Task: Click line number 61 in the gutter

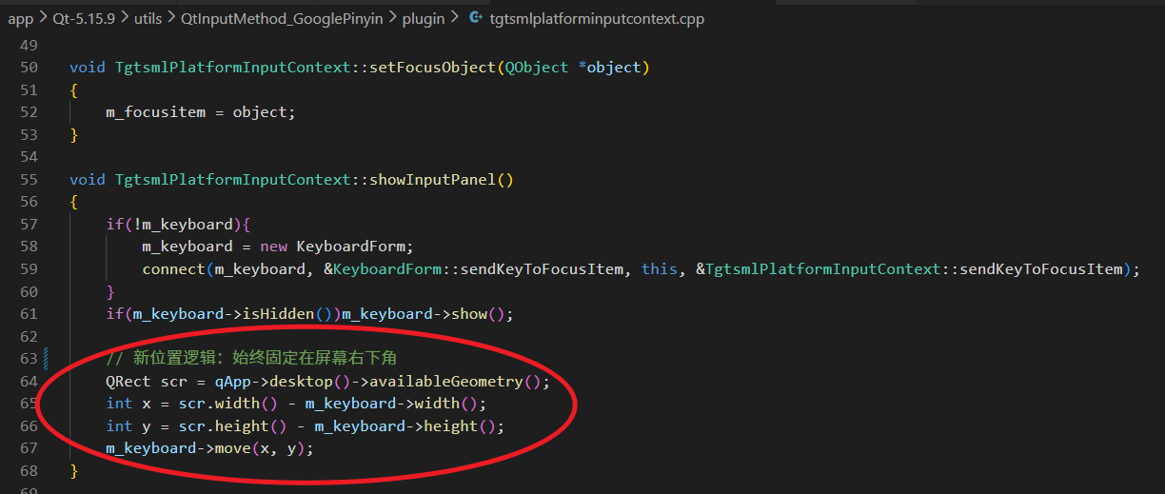Action: coord(29,314)
